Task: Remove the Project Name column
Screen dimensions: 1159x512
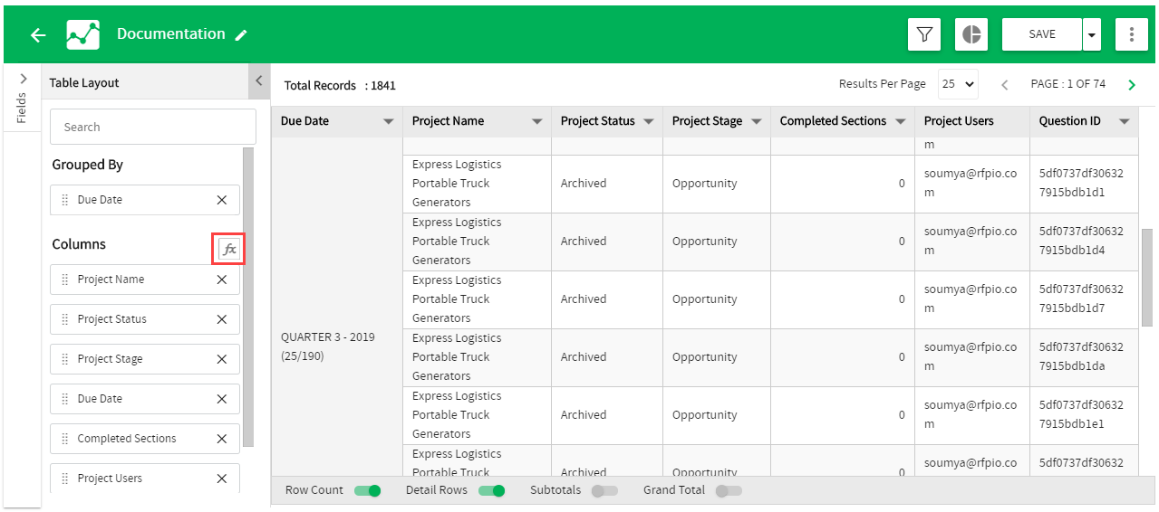Action: point(222,280)
